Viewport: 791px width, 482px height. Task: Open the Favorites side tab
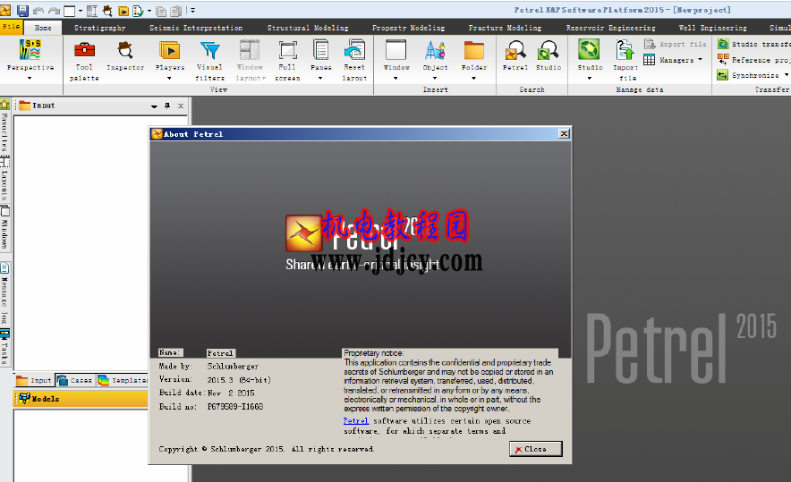click(4, 127)
